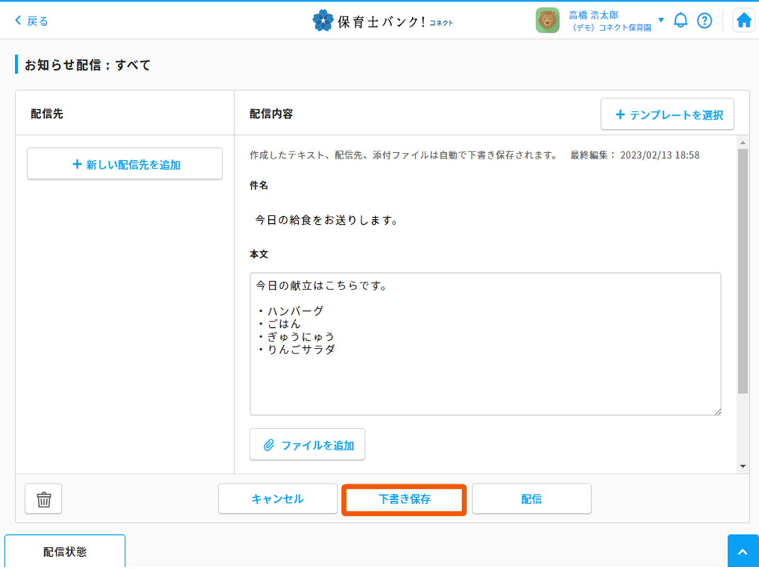759x569 pixels.
Task: Expand the user account dropdown arrow
Action: tap(661, 20)
